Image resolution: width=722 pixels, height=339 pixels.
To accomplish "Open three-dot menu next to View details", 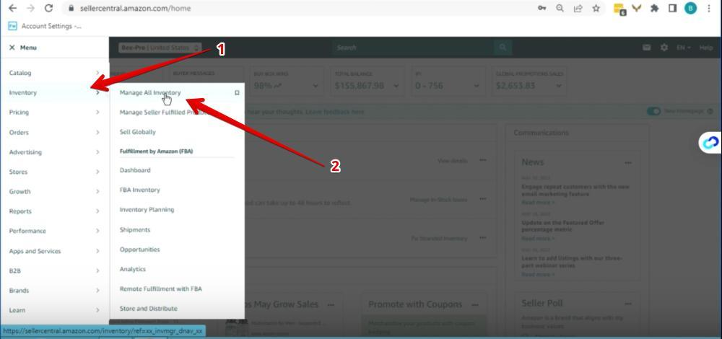I will coord(482,160).
